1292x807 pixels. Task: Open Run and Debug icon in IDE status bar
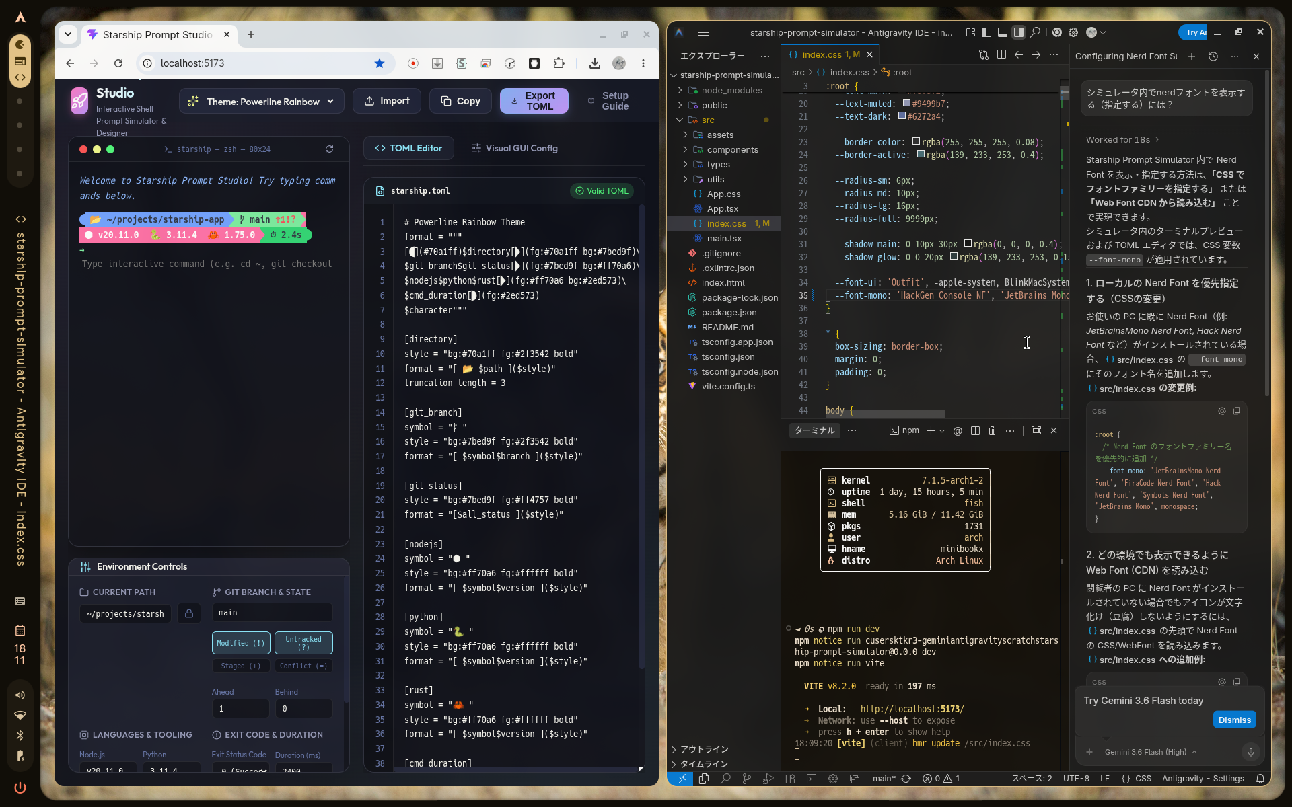[768, 779]
